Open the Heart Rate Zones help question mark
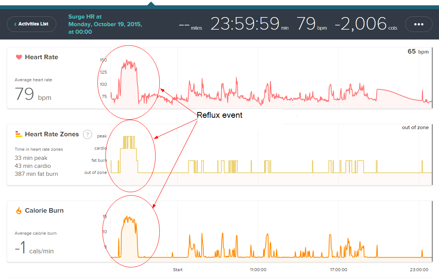The height and width of the screenshot is (278, 439). pyautogui.click(x=87, y=134)
